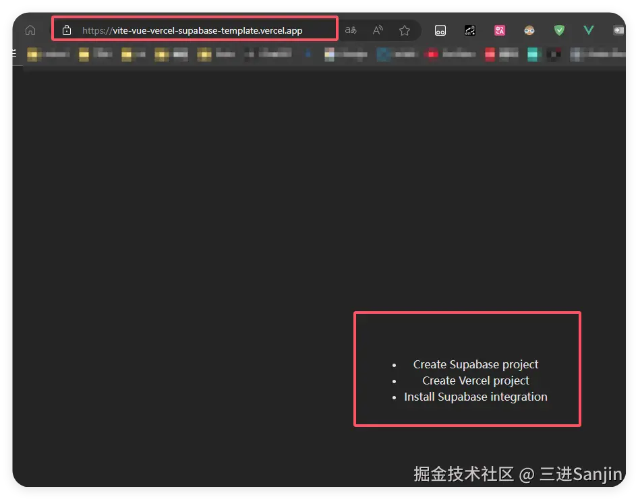Click the Vue DevTools extension icon

(588, 30)
